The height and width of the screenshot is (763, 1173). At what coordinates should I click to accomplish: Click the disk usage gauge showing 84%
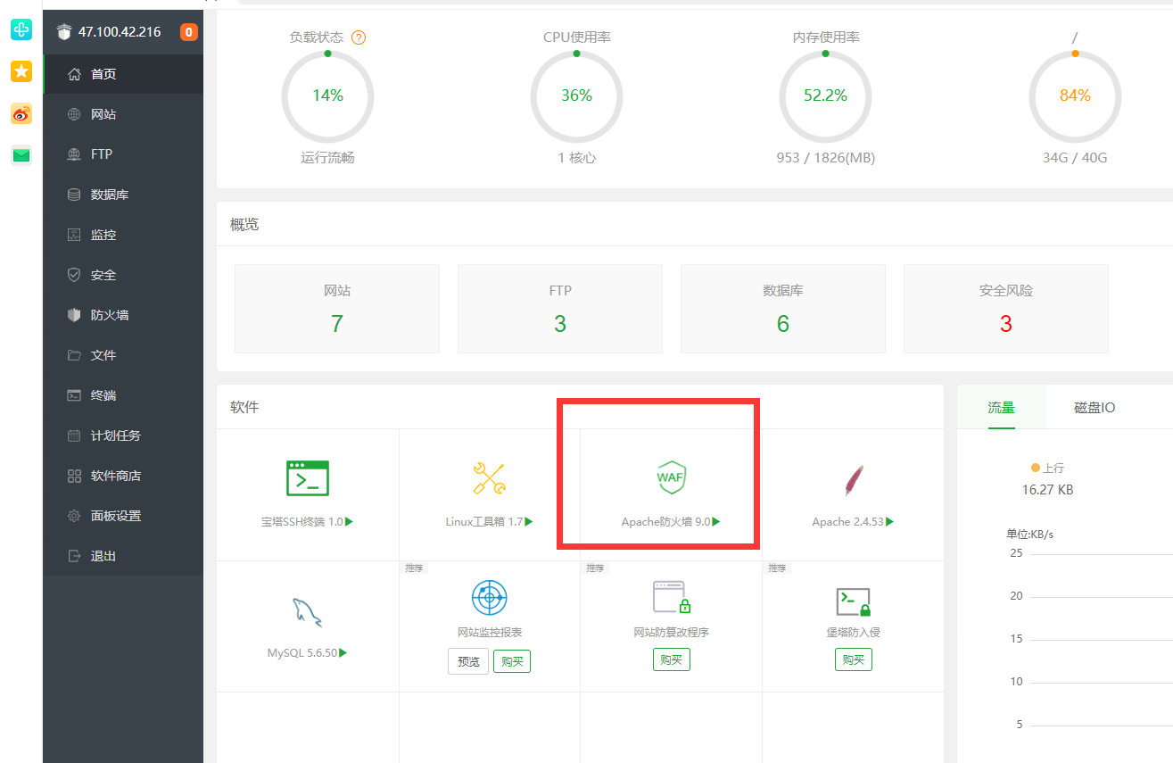coord(1075,95)
